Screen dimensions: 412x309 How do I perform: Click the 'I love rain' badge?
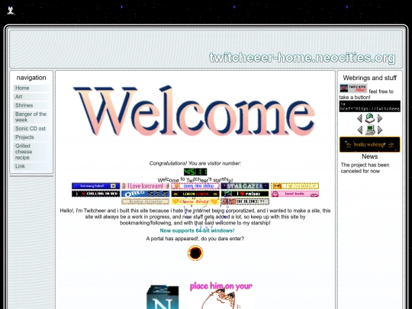pos(245,194)
